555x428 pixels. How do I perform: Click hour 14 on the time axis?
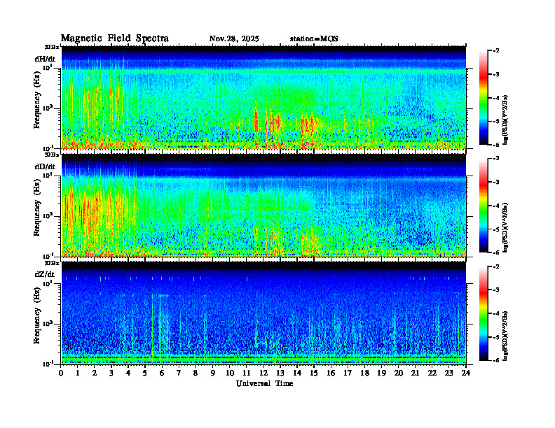297,373
